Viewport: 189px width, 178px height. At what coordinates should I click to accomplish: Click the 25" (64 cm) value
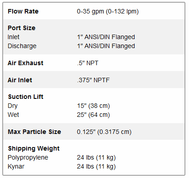click(x=94, y=115)
